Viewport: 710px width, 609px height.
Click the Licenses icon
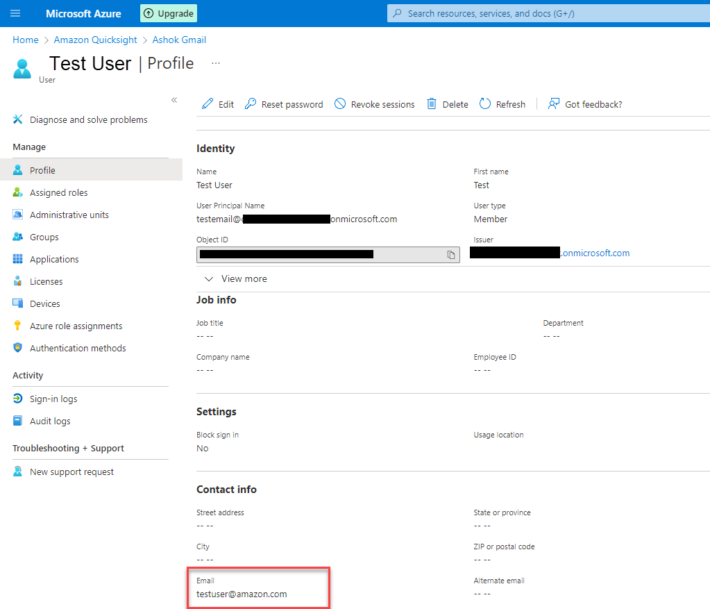pyautogui.click(x=17, y=281)
